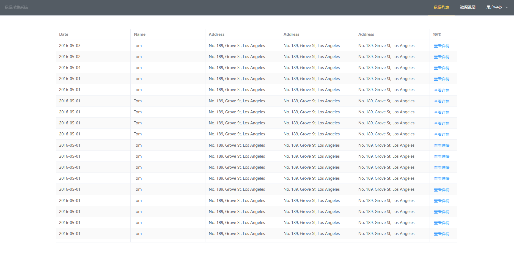Select the 2016-05-03 date cell

click(x=70, y=46)
